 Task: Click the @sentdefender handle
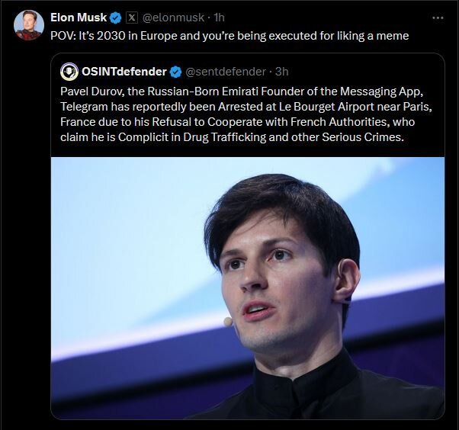[228, 72]
